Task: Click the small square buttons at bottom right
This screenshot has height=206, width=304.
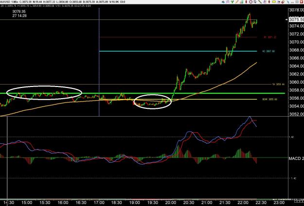Action: click(x=299, y=201)
